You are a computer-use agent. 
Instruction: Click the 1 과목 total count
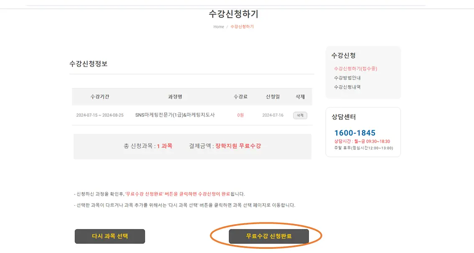[164, 146]
